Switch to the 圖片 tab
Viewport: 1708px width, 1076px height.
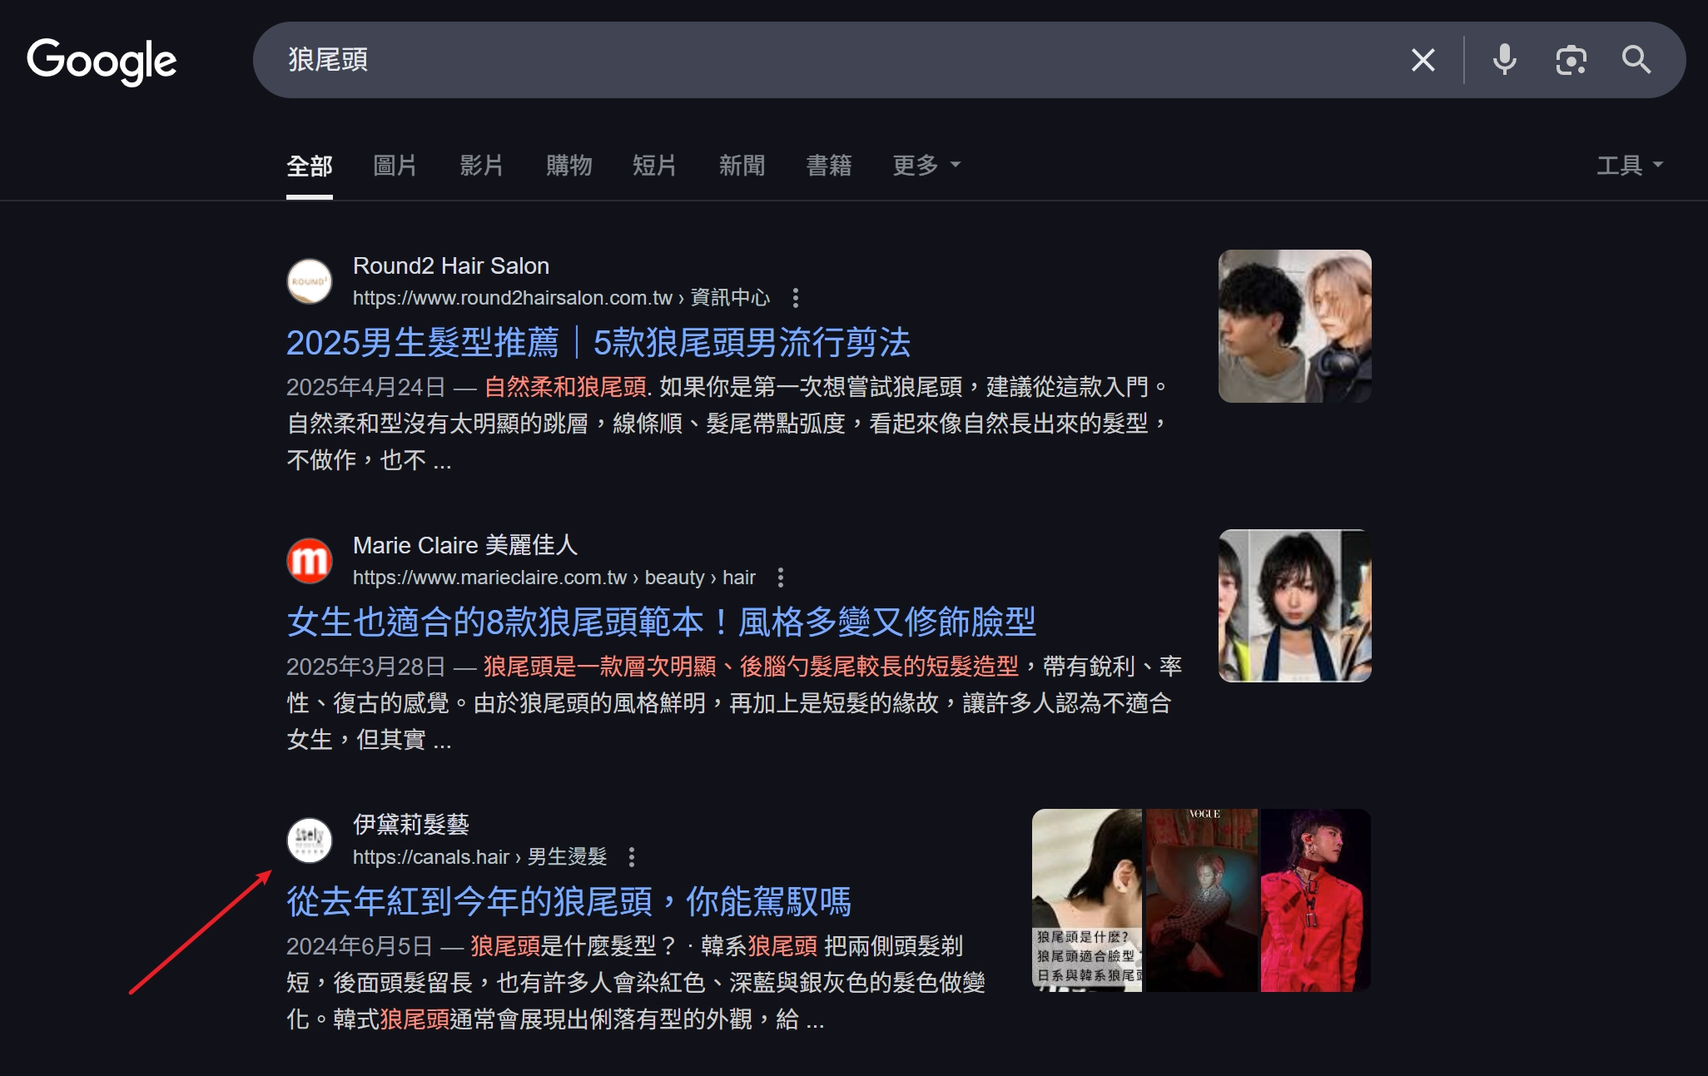click(395, 166)
